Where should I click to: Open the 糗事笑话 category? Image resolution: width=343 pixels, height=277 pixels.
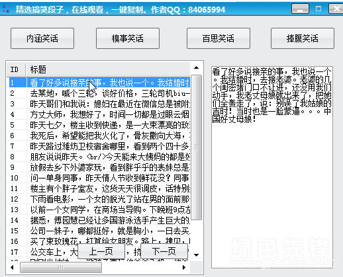tap(128, 38)
